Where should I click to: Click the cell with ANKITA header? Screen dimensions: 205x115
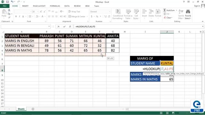pos(113,36)
